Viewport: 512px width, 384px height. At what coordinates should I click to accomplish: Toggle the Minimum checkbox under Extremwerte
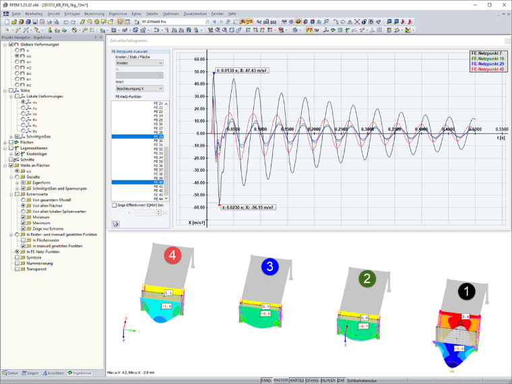tap(23, 217)
